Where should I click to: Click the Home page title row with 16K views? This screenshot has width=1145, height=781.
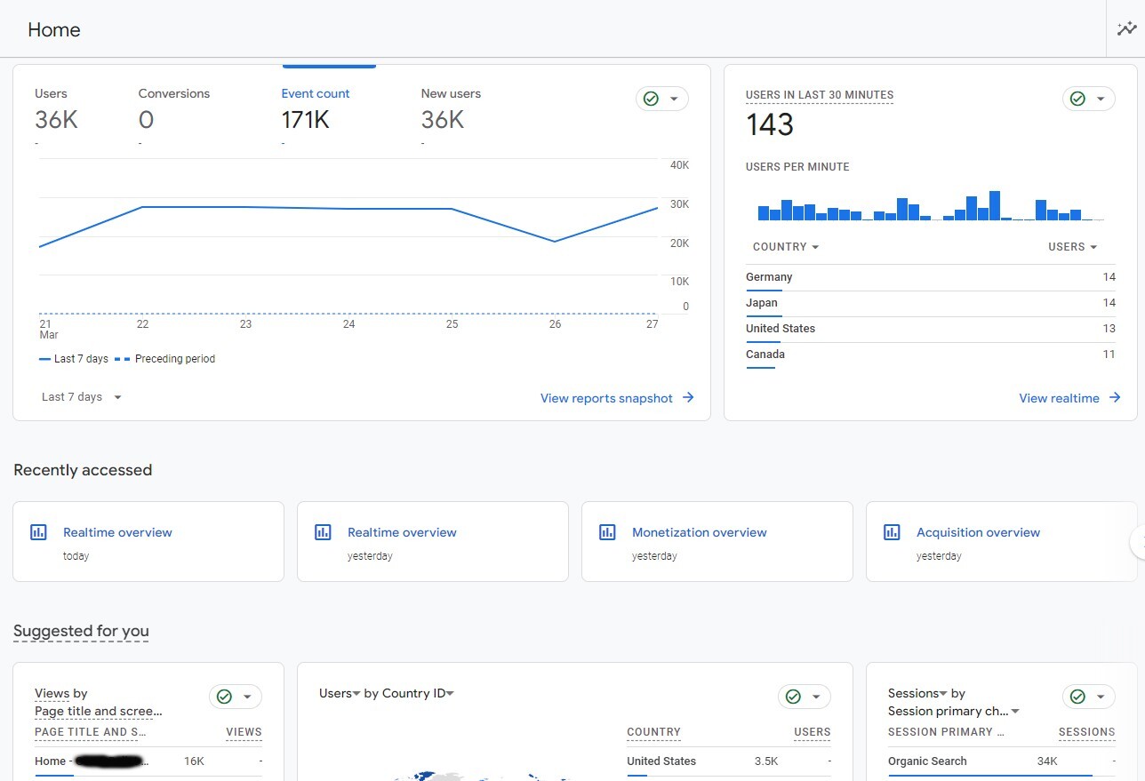pyautogui.click(x=148, y=761)
